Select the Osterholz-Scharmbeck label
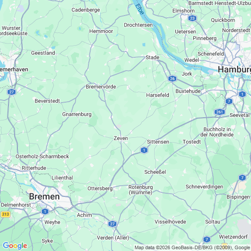 (42, 156)
